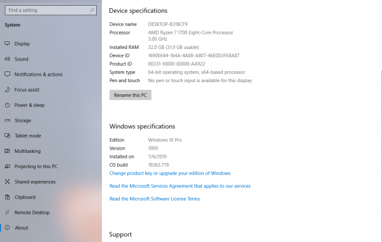Click device name DESKTOP-B31BCF9
Screen dimensions: 382x242
click(x=168, y=24)
